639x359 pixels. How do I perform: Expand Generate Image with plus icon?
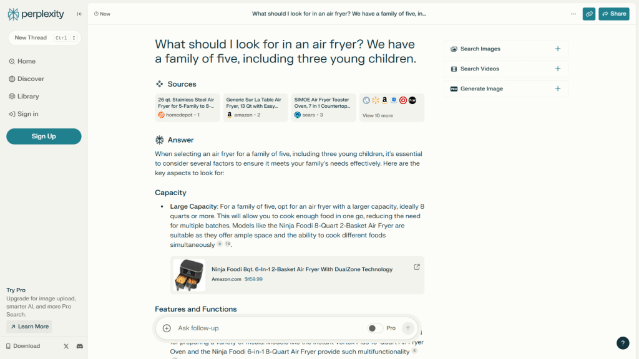(x=557, y=89)
